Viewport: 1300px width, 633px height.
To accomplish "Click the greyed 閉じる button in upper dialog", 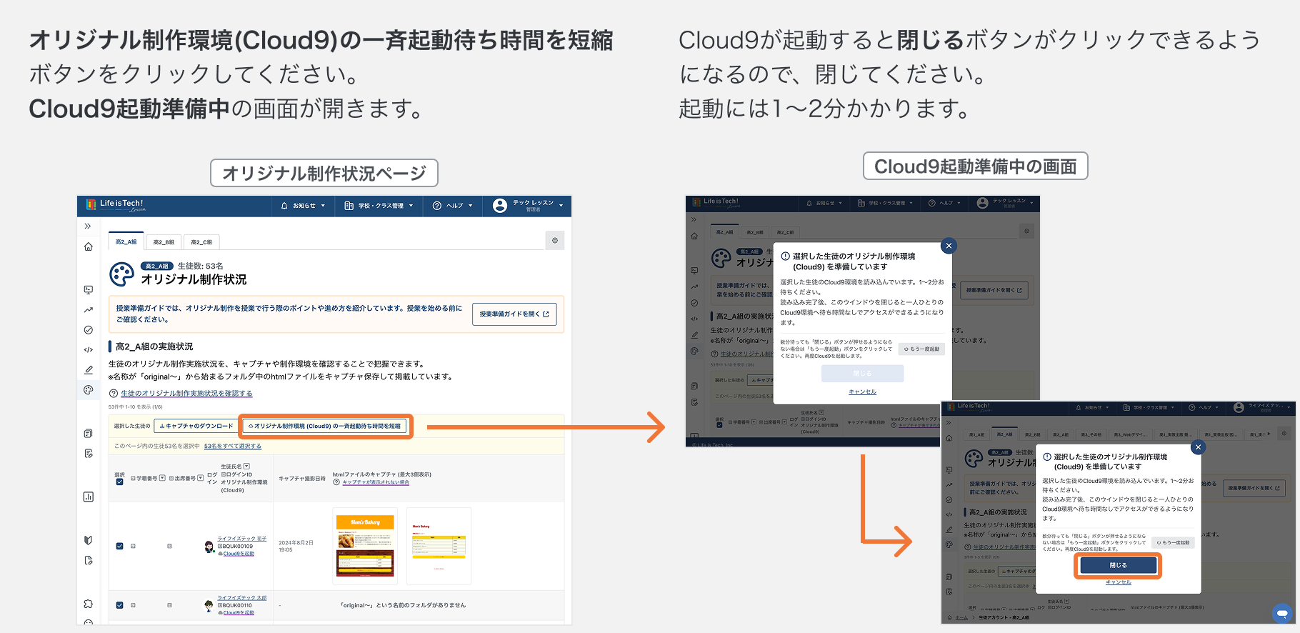I will pyautogui.click(x=862, y=374).
